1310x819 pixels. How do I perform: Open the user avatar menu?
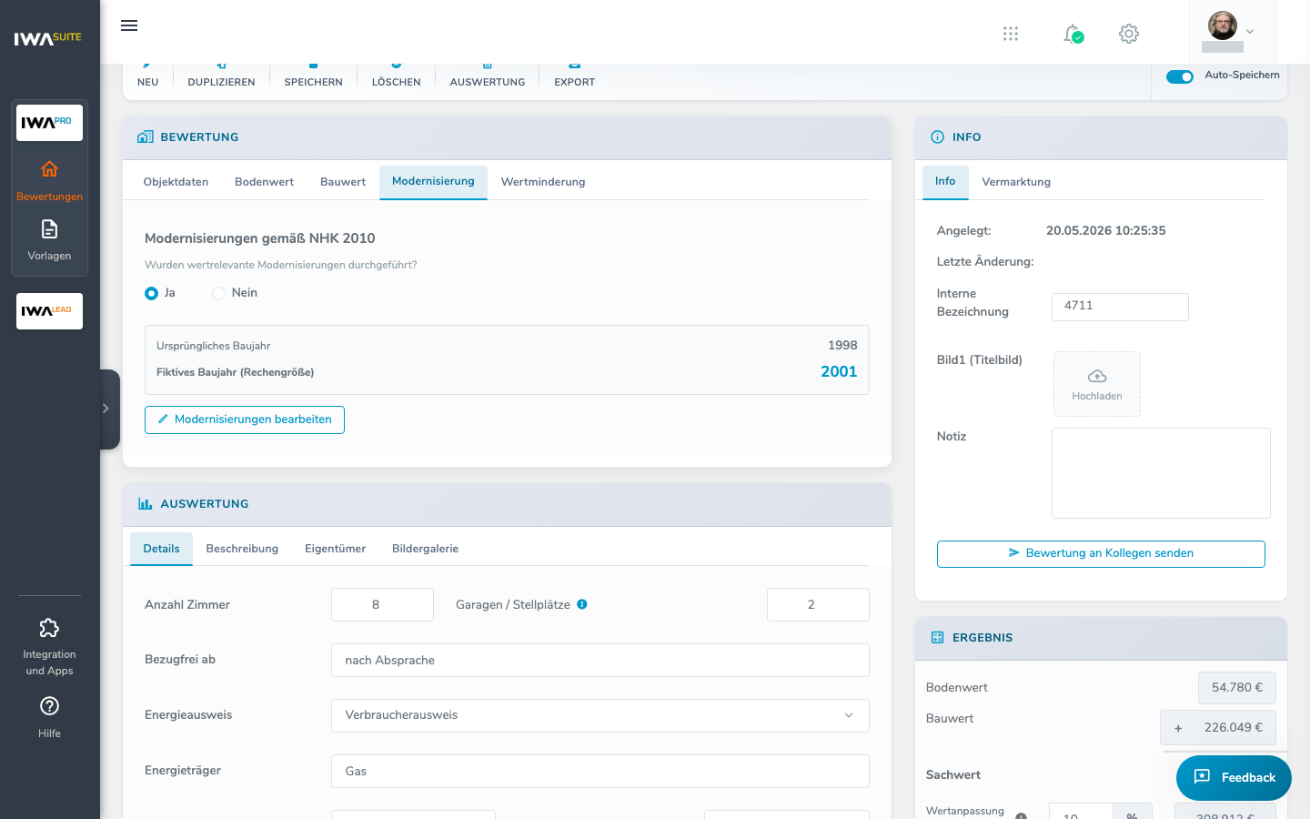click(1232, 31)
